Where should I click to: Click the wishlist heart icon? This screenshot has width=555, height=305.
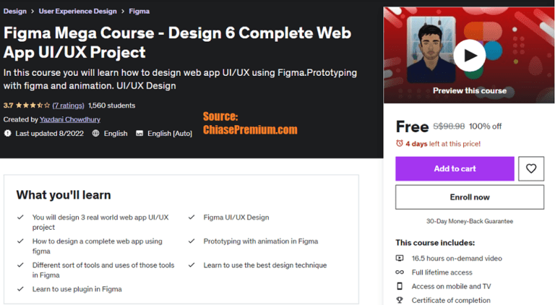[531, 168]
